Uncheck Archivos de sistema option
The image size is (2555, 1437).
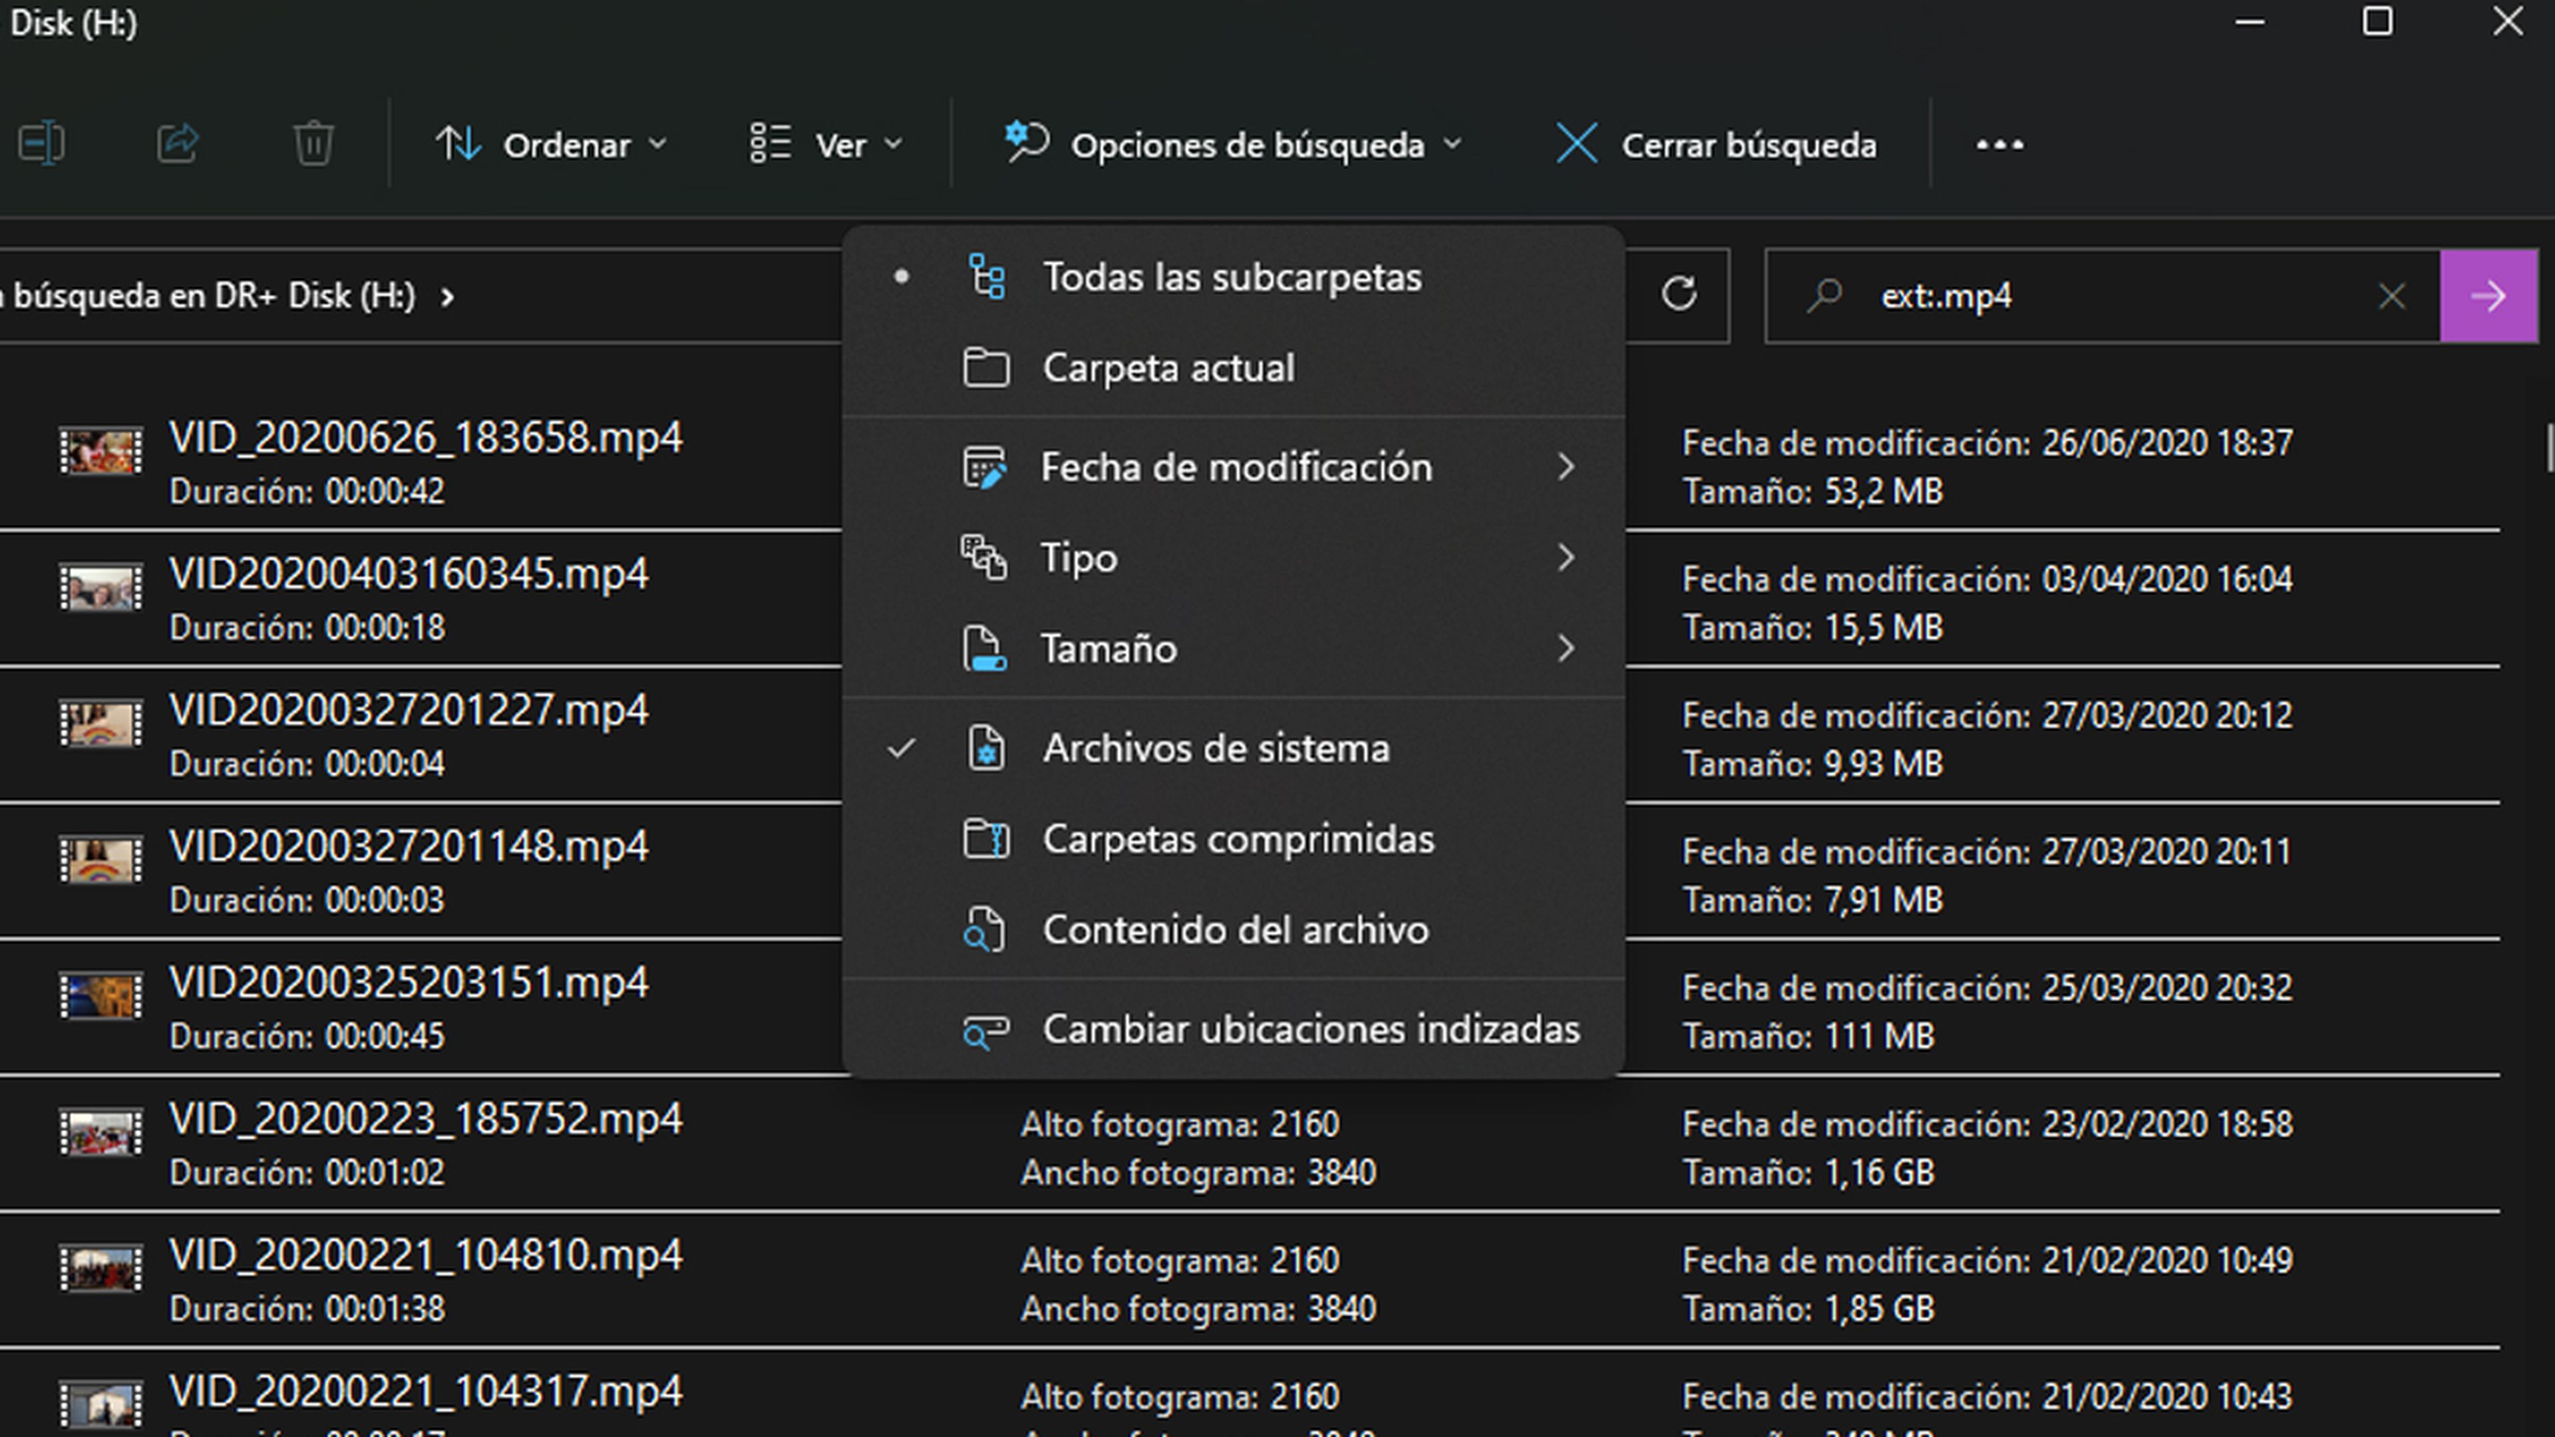tap(1215, 748)
